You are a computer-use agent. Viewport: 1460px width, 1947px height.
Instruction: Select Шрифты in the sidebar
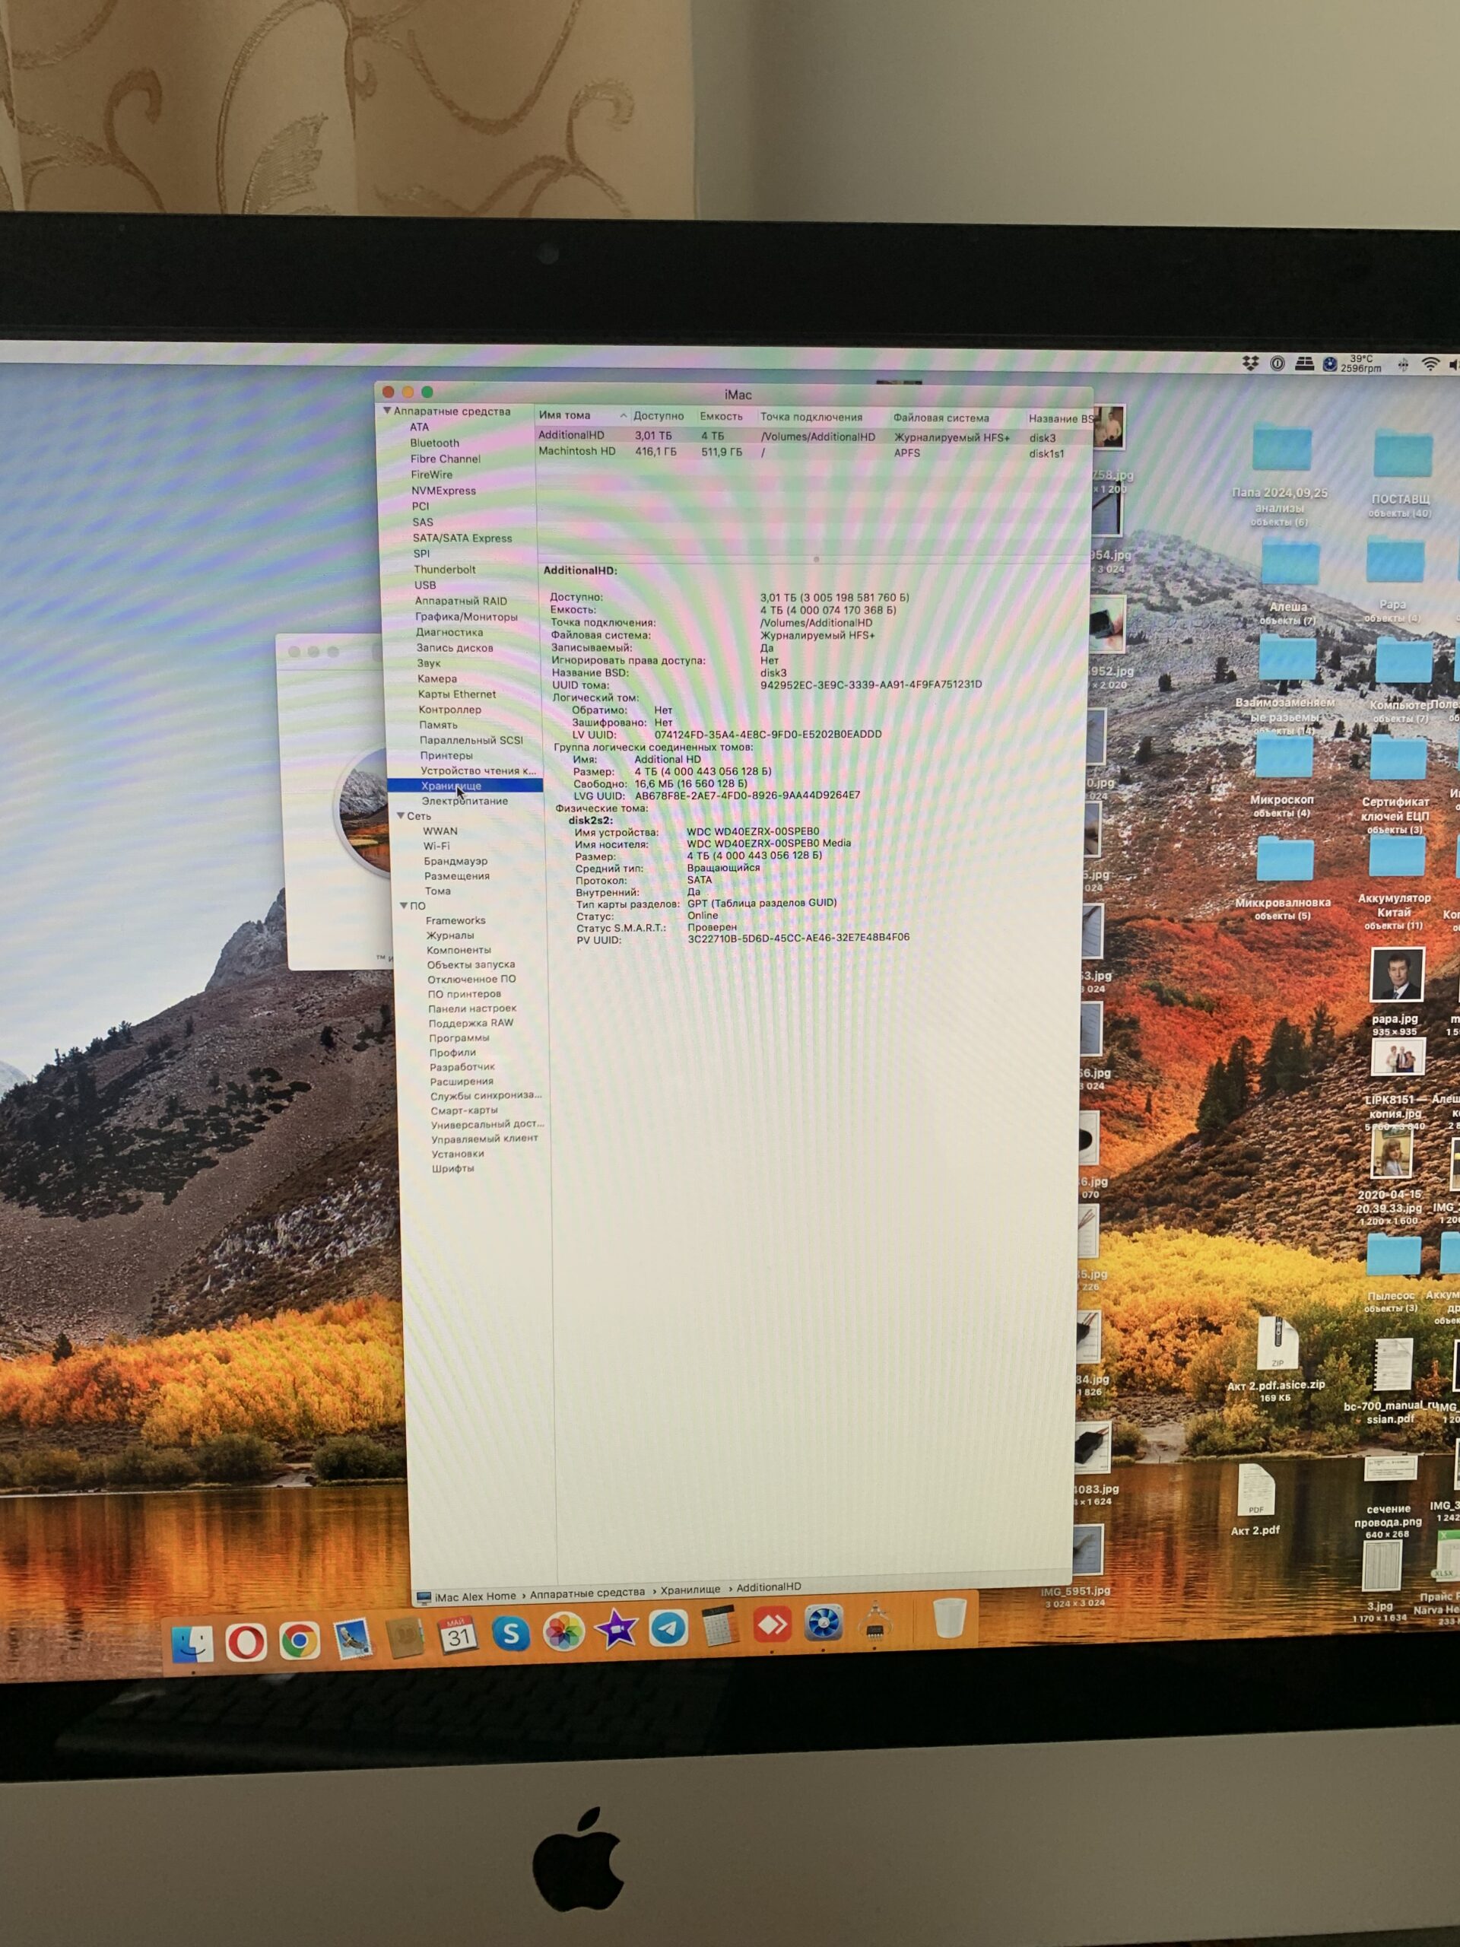pyautogui.click(x=453, y=1168)
